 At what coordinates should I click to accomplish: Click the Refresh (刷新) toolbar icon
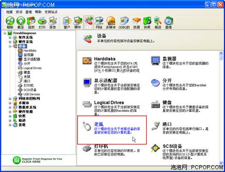pos(10,22)
